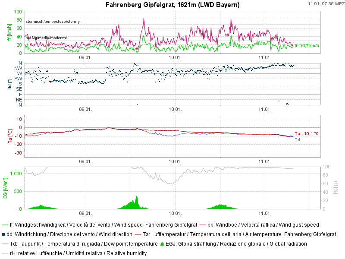Click the blue Td dew point legend line
345x259 pixels.
point(5,244)
